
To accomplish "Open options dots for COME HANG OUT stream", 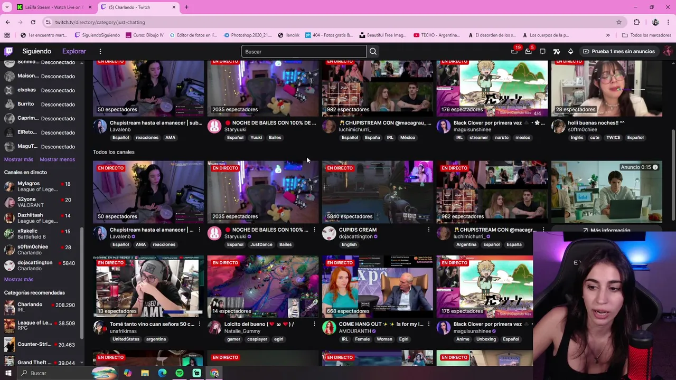I will coord(428,324).
